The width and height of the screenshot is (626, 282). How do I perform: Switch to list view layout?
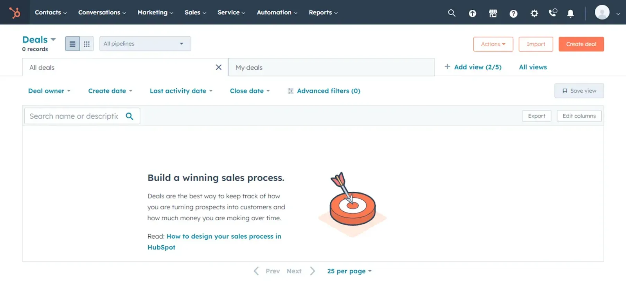[x=72, y=44]
